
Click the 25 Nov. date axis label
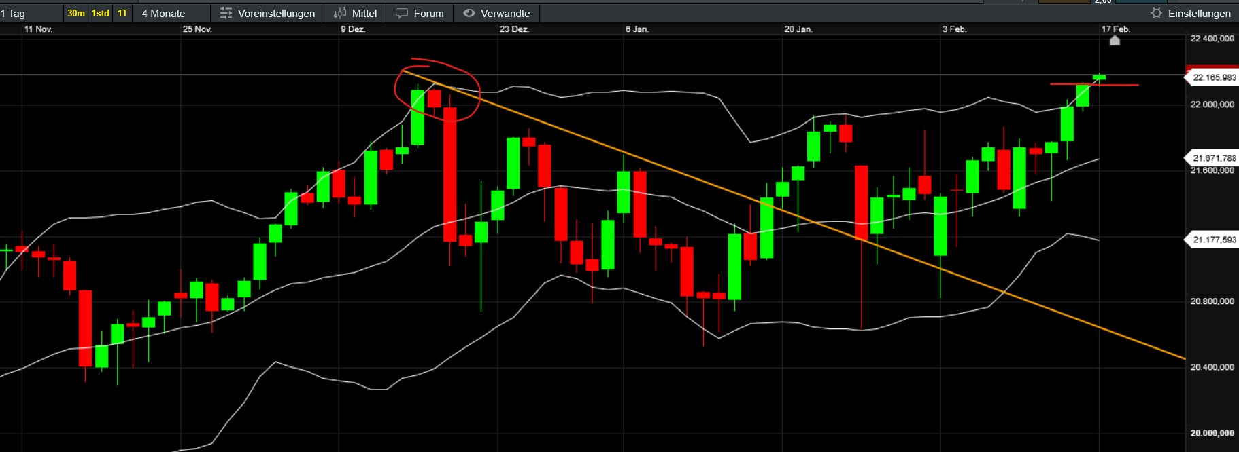pos(197,29)
